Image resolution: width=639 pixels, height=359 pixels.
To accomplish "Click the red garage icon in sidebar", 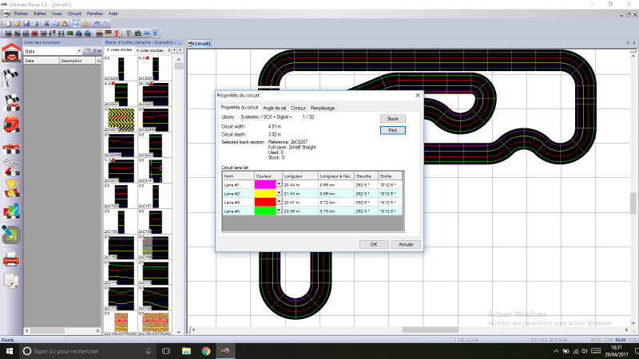I will [11, 53].
